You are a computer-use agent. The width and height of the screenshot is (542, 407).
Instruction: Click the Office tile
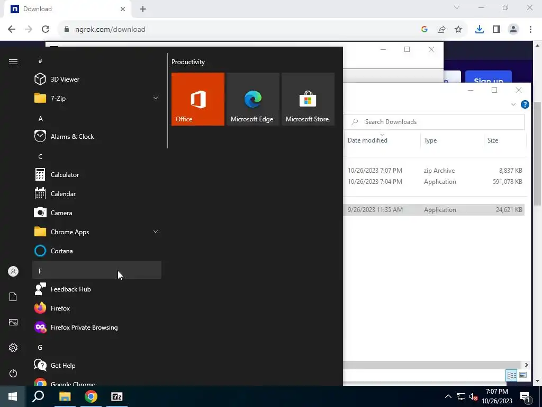pos(198,99)
